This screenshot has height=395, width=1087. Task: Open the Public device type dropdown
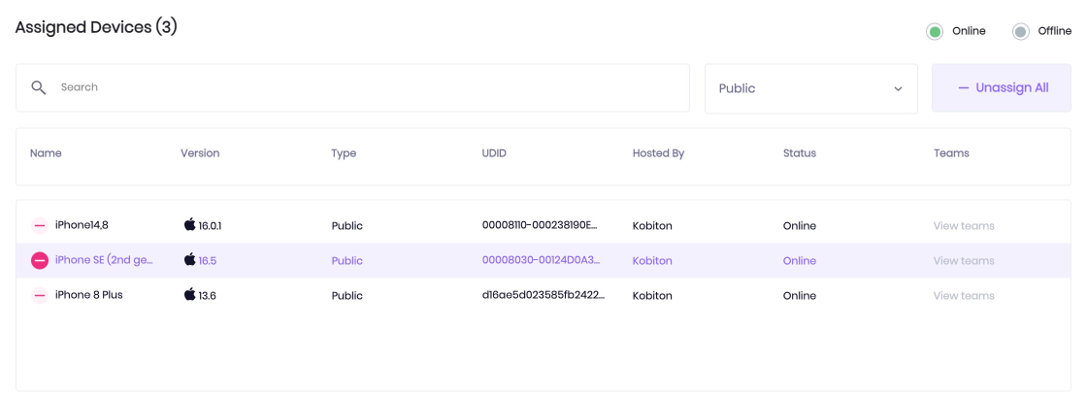(811, 88)
